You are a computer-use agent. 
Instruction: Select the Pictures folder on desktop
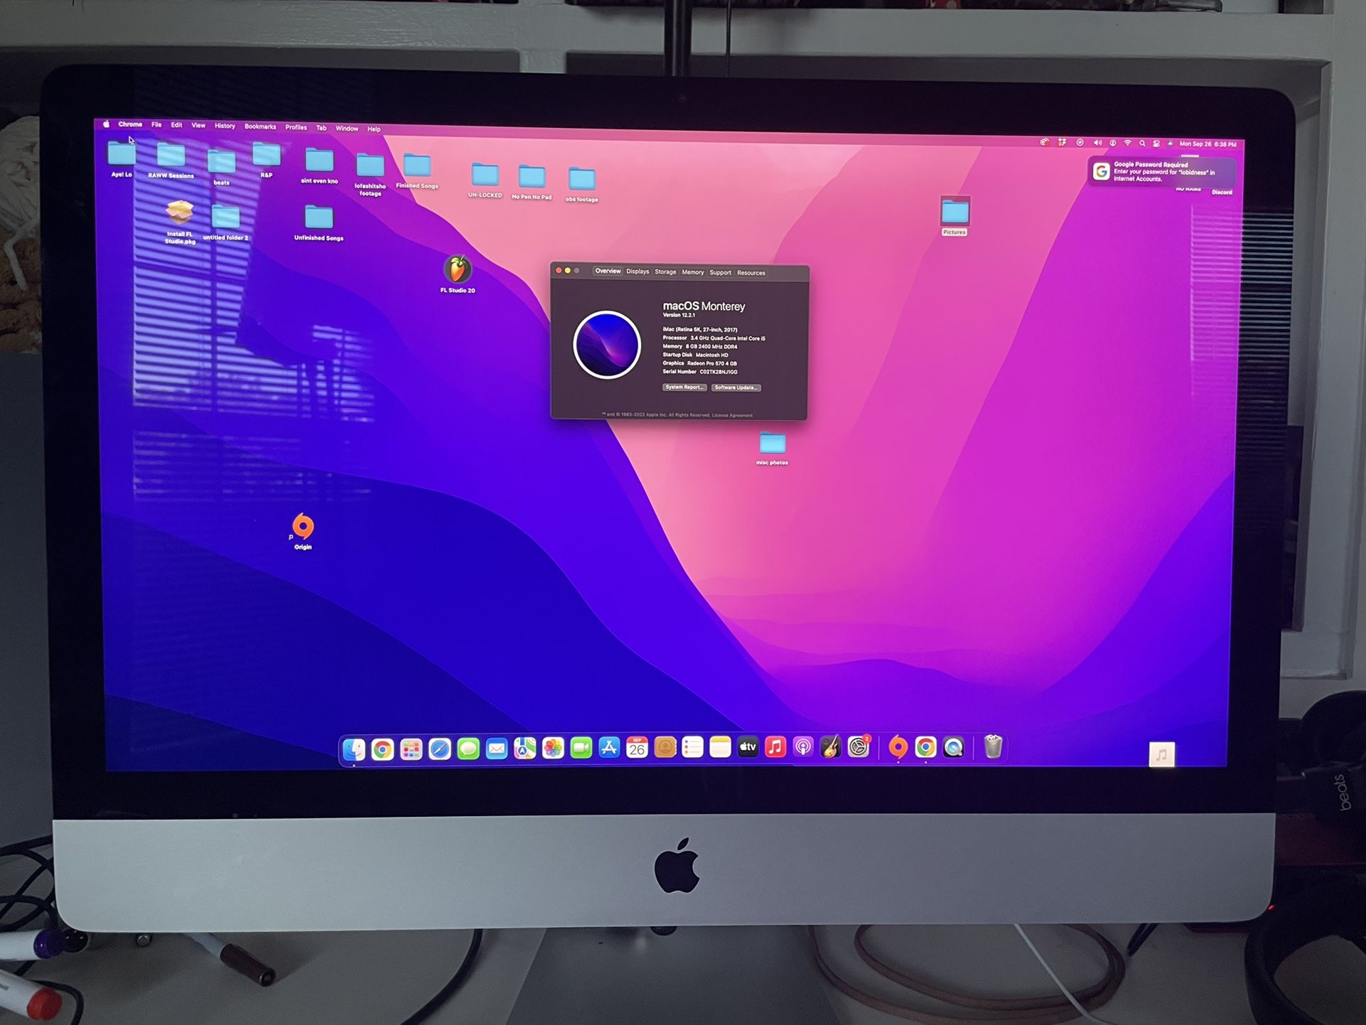click(x=954, y=216)
